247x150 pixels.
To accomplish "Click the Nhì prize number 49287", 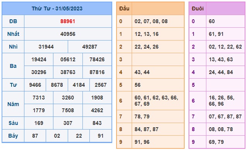I will [x=90, y=47].
